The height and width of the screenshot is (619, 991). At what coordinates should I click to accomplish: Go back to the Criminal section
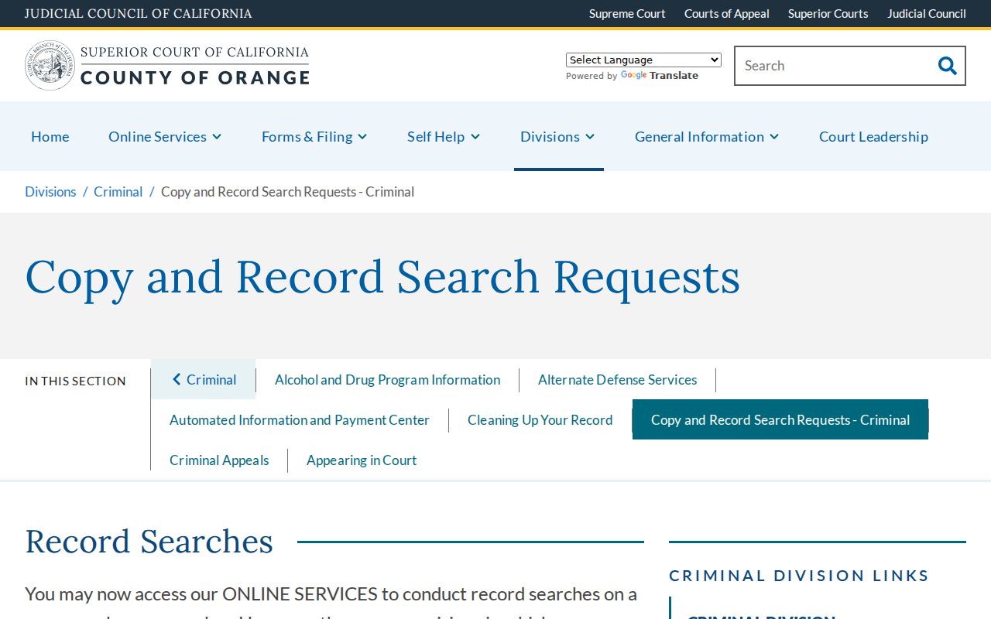(204, 379)
